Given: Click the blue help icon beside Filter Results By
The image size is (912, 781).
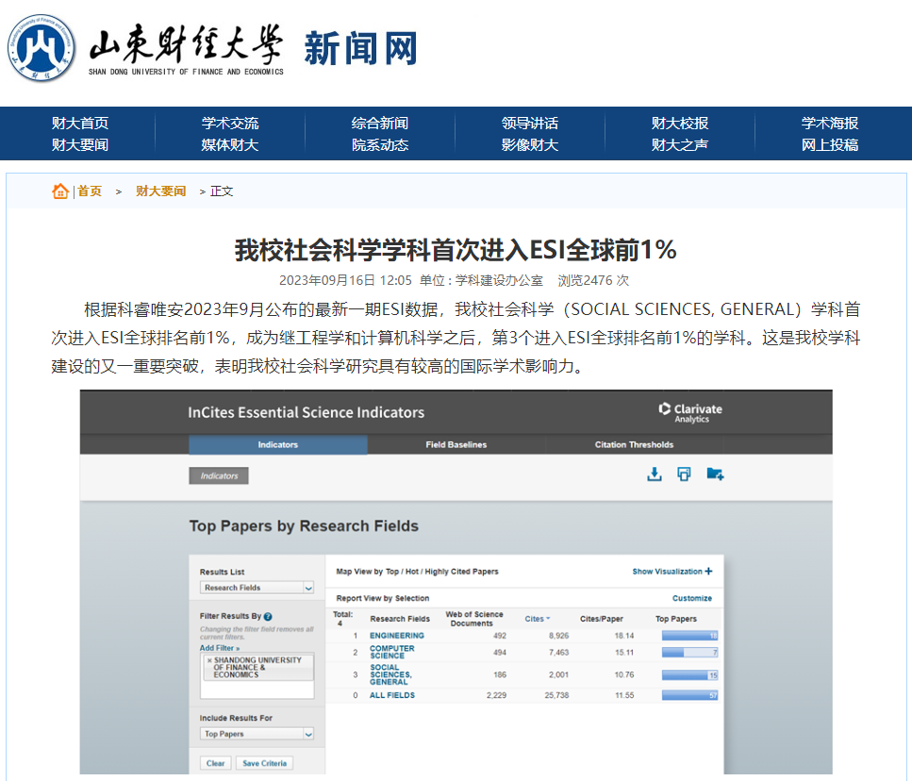Looking at the screenshot, I should (x=268, y=616).
